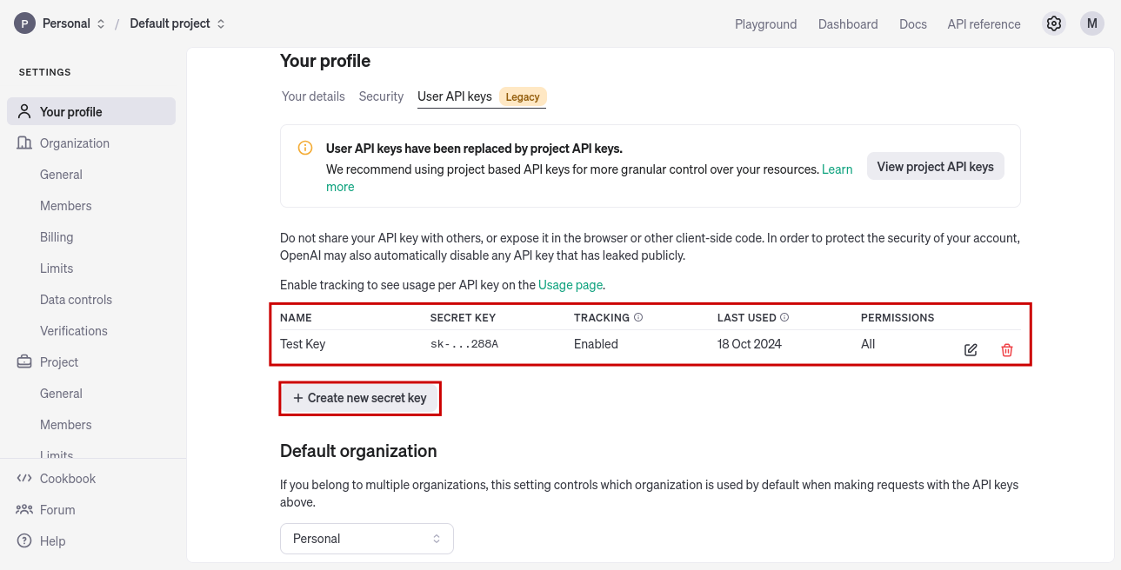1121x570 pixels.
Task: Open Playground from the top navigation
Action: click(765, 24)
